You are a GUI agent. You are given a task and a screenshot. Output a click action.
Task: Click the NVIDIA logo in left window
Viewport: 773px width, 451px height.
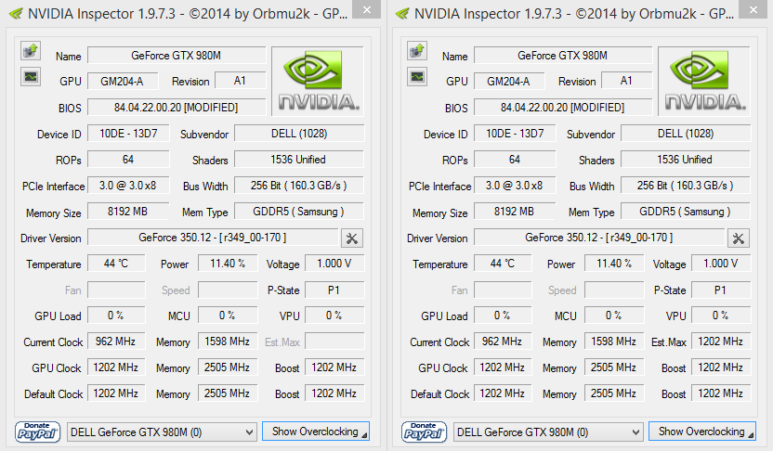317,81
